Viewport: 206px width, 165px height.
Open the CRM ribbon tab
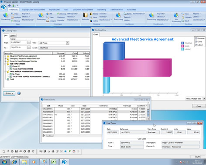66,10
